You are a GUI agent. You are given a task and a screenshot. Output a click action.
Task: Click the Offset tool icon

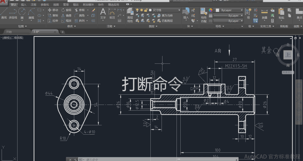[x=93, y=21]
